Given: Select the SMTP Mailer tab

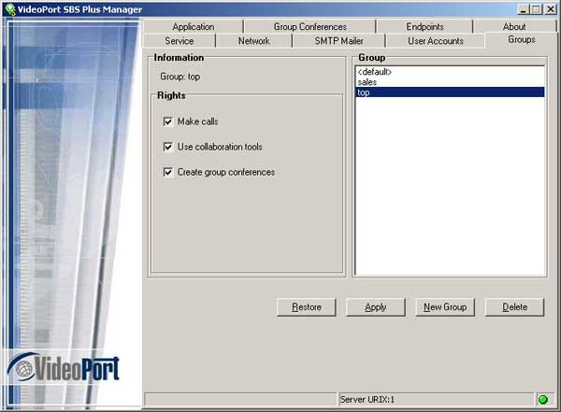Looking at the screenshot, I should pos(338,41).
